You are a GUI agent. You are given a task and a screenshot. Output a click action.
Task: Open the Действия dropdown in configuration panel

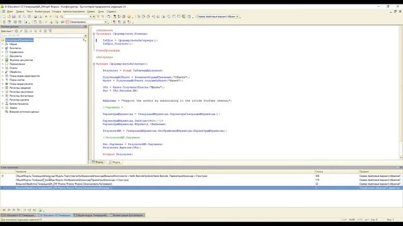(7, 31)
